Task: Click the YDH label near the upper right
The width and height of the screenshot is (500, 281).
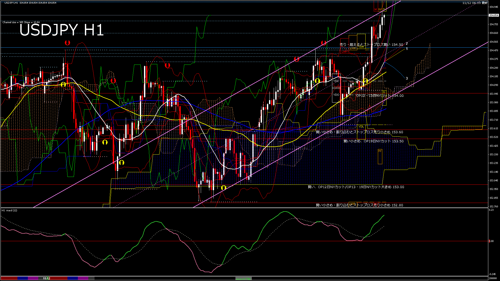Action: pyautogui.click(x=361, y=47)
